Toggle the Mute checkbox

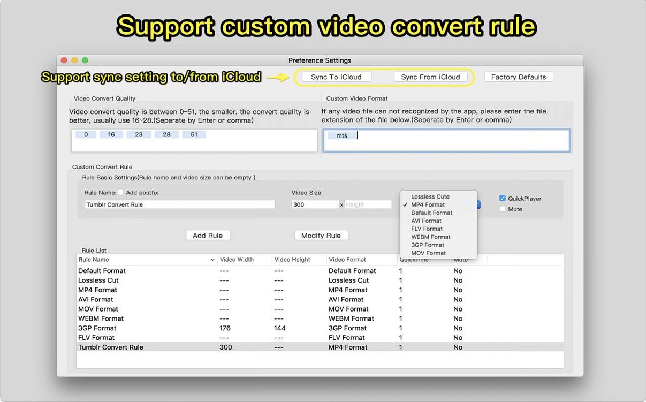click(x=502, y=209)
